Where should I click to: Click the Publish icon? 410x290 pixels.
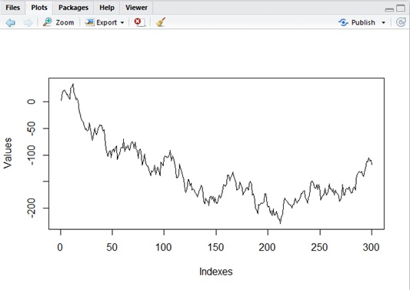[343, 22]
